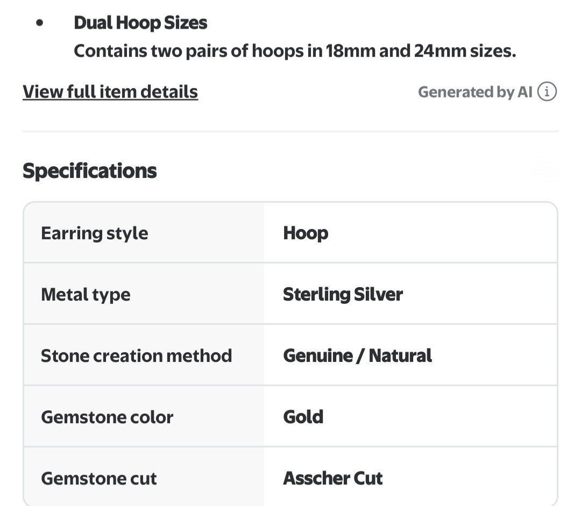The height and width of the screenshot is (506, 581).
Task: Click the bullet point before Dual Hoop Sizes
Action: click(40, 23)
